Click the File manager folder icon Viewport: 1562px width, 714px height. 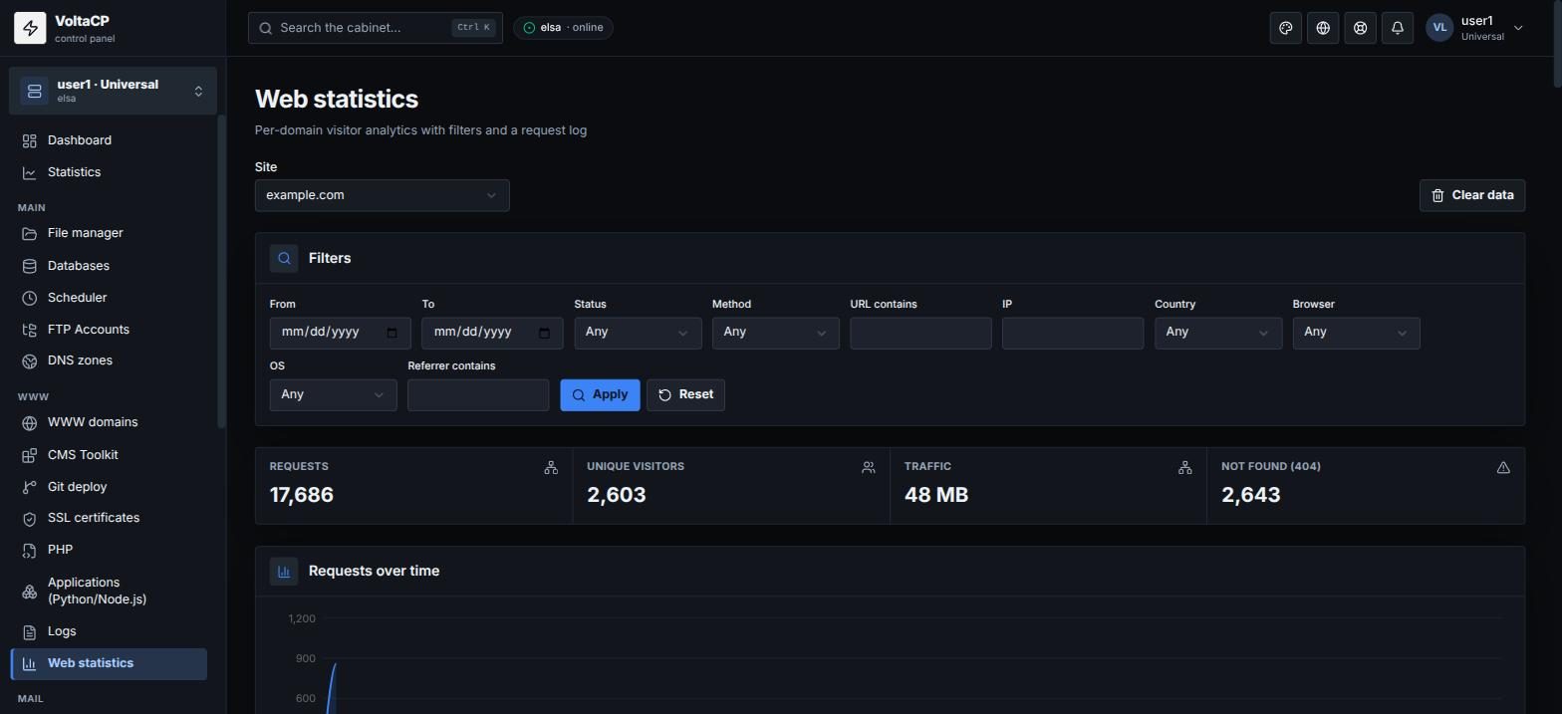(30, 233)
